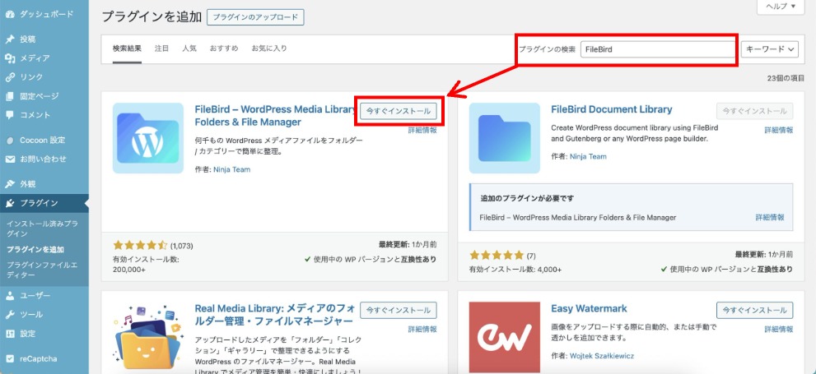
Task: Install Easy Watermark plugin now
Action: (x=754, y=310)
